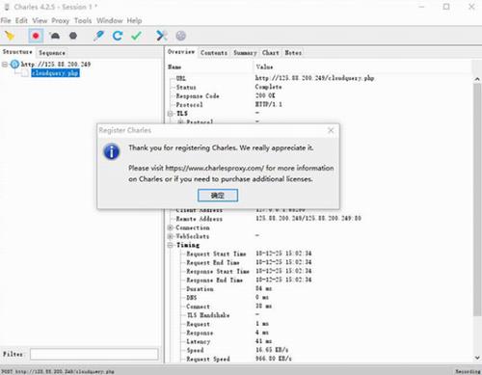Screen dimensions: 482x375
Task: Expand the Connection row
Action: tap(171, 228)
